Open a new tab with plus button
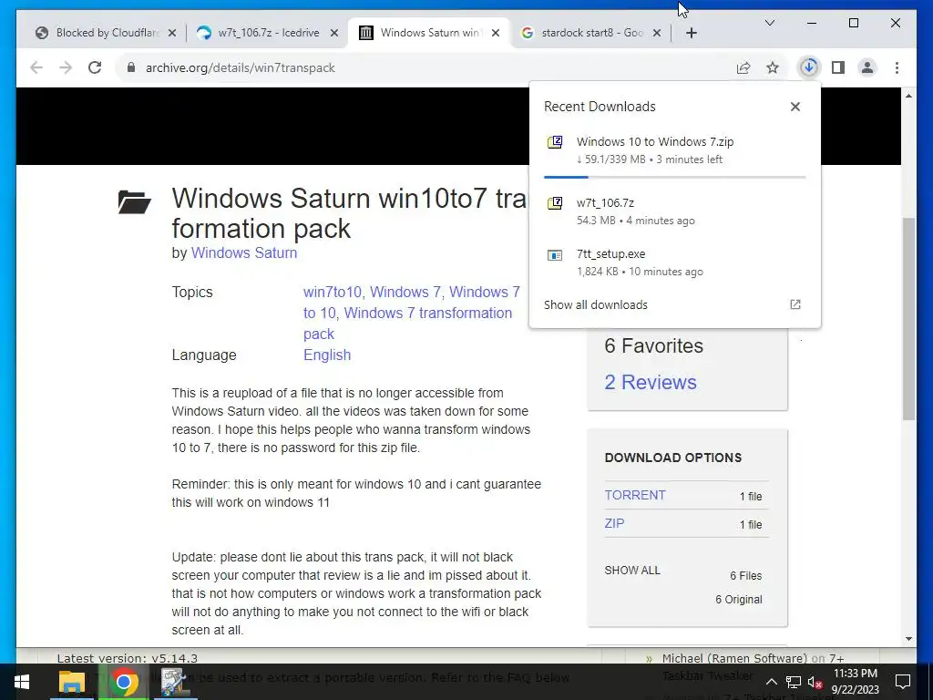This screenshot has height=700, width=933. [x=691, y=33]
